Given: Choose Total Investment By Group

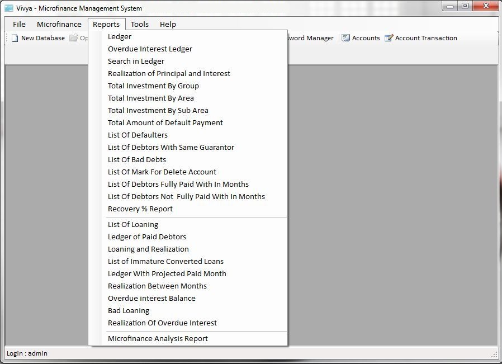Looking at the screenshot, I should tap(153, 86).
